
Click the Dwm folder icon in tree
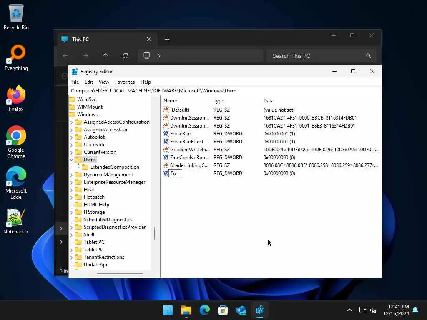pos(78,160)
